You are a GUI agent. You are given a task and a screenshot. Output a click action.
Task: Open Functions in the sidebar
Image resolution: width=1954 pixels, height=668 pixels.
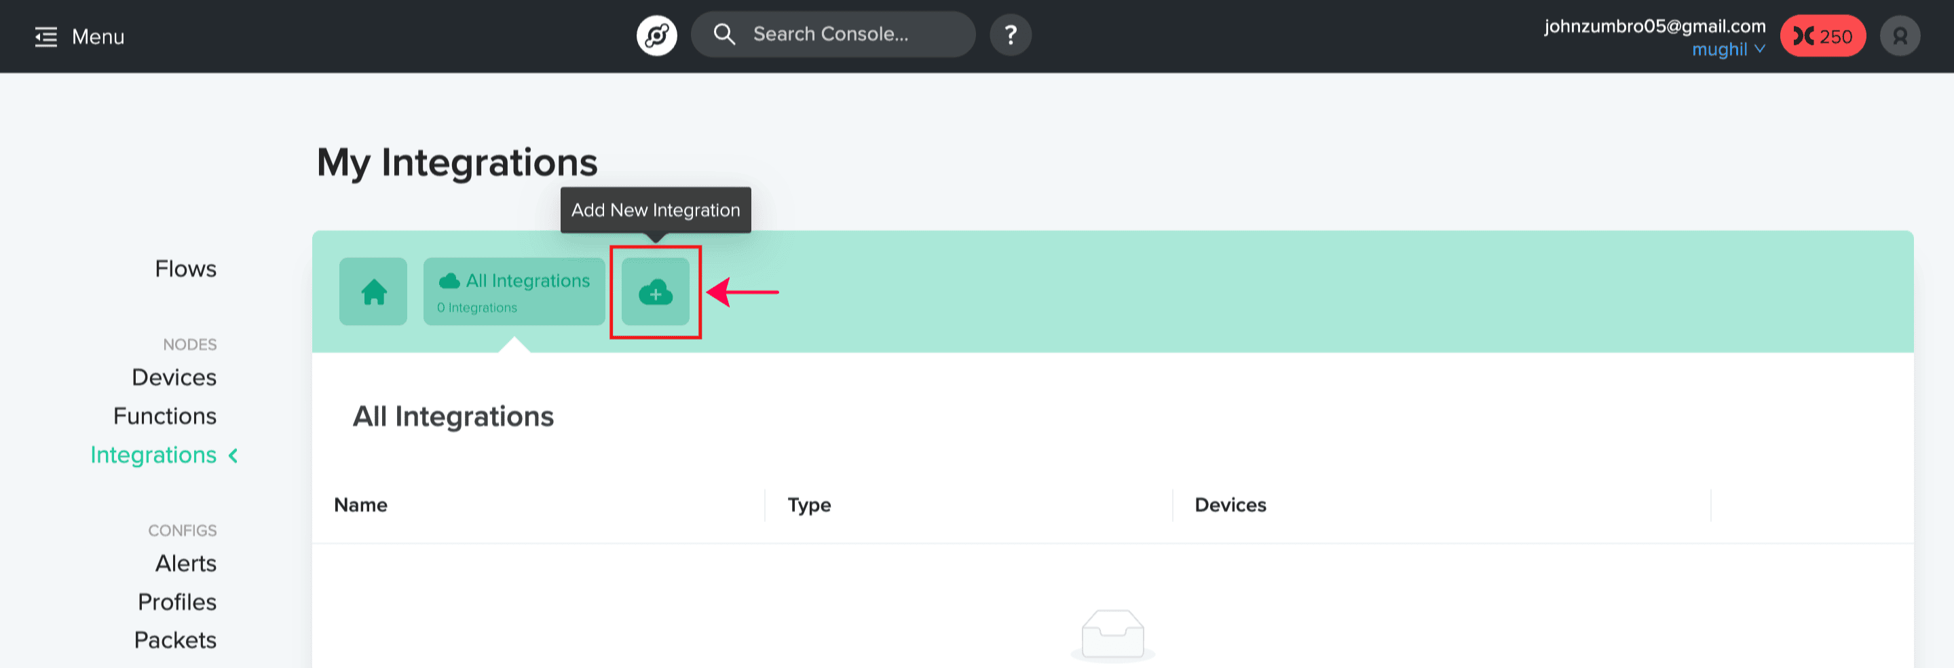(165, 416)
